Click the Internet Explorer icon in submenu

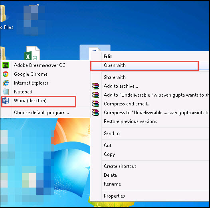[x=6, y=83]
